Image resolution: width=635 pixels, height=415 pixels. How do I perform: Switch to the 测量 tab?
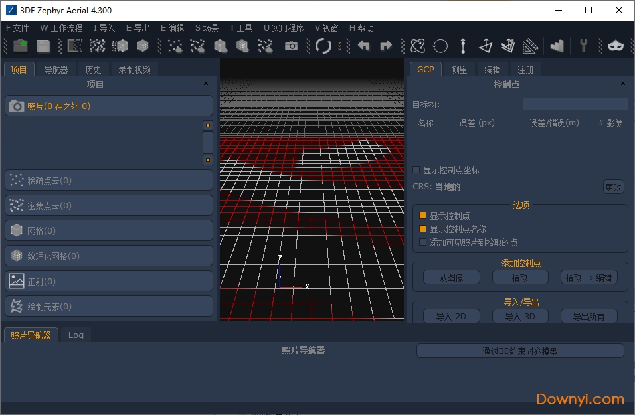pos(459,69)
